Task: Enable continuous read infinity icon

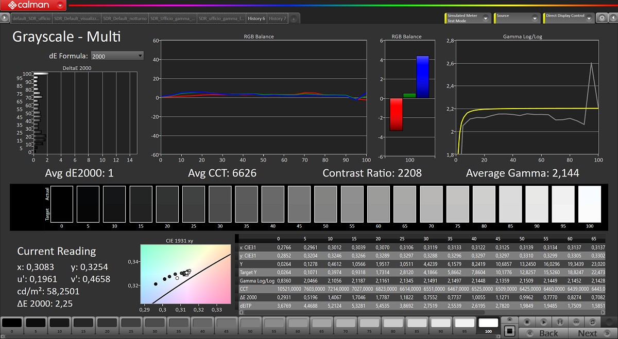Action: click(x=576, y=322)
